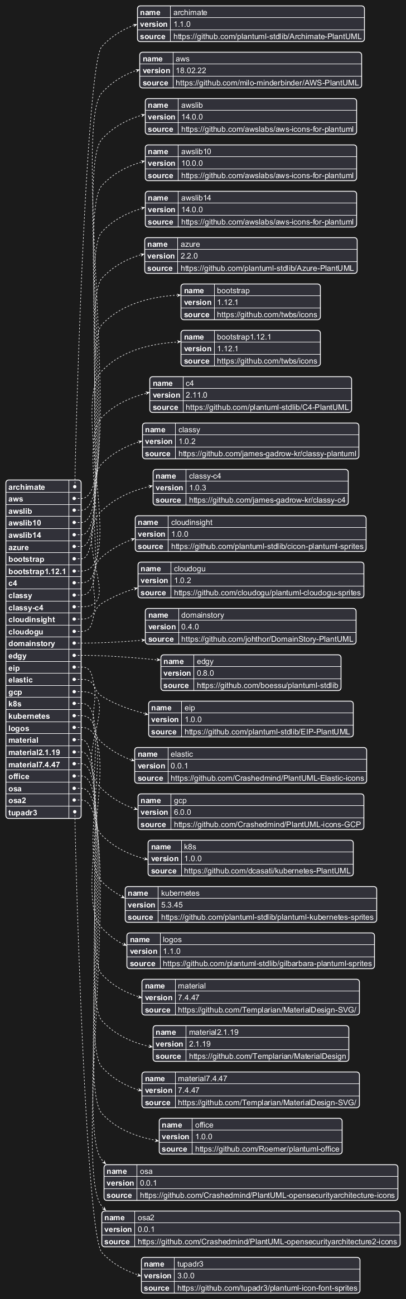Select the version value 0.8.0 in edgy table

point(206,674)
